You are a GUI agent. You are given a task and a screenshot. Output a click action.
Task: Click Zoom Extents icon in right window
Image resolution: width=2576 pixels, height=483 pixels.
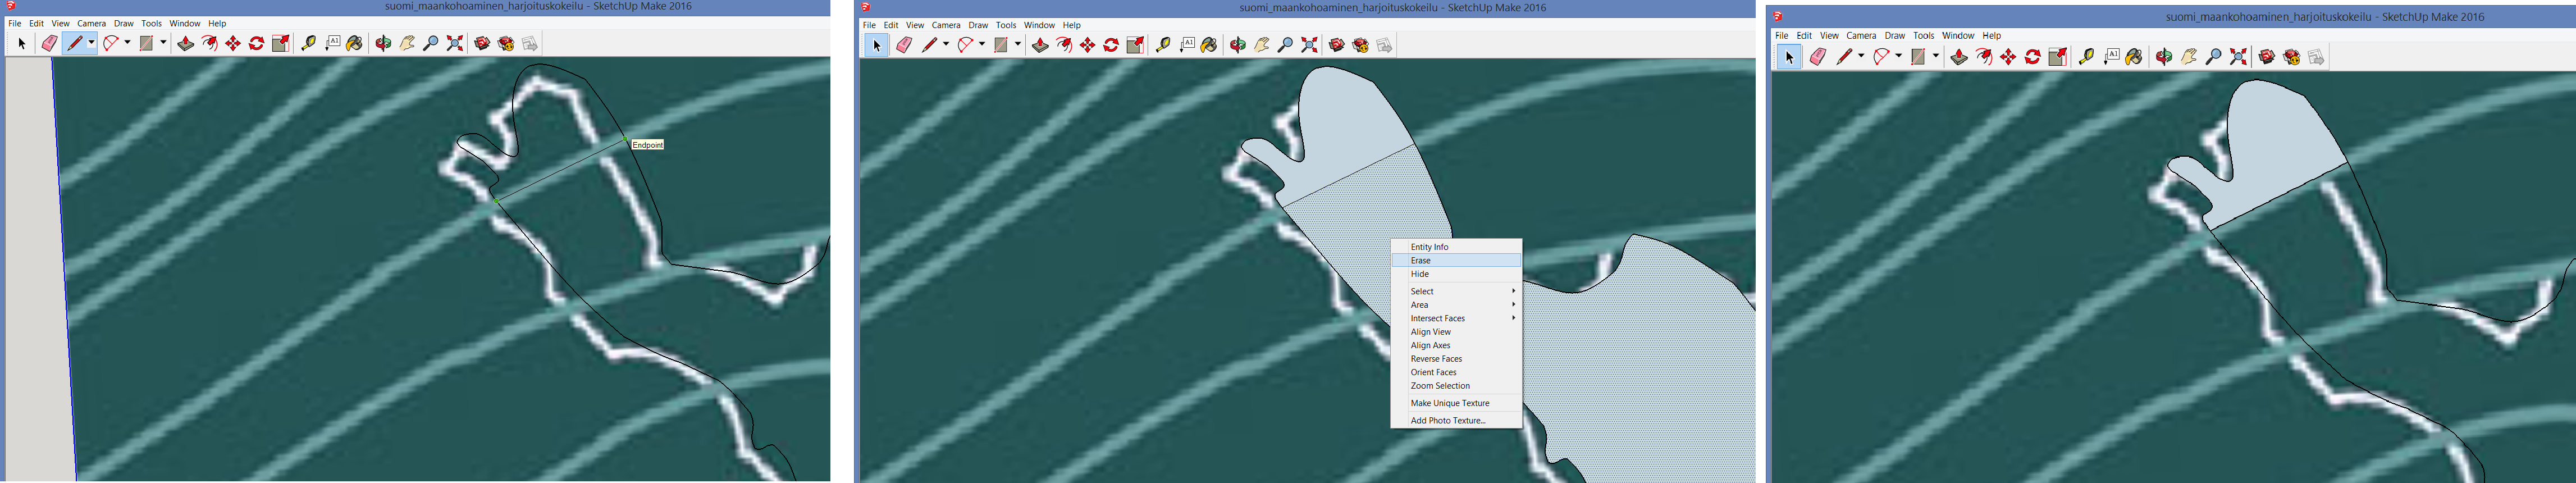pyautogui.click(x=2238, y=57)
